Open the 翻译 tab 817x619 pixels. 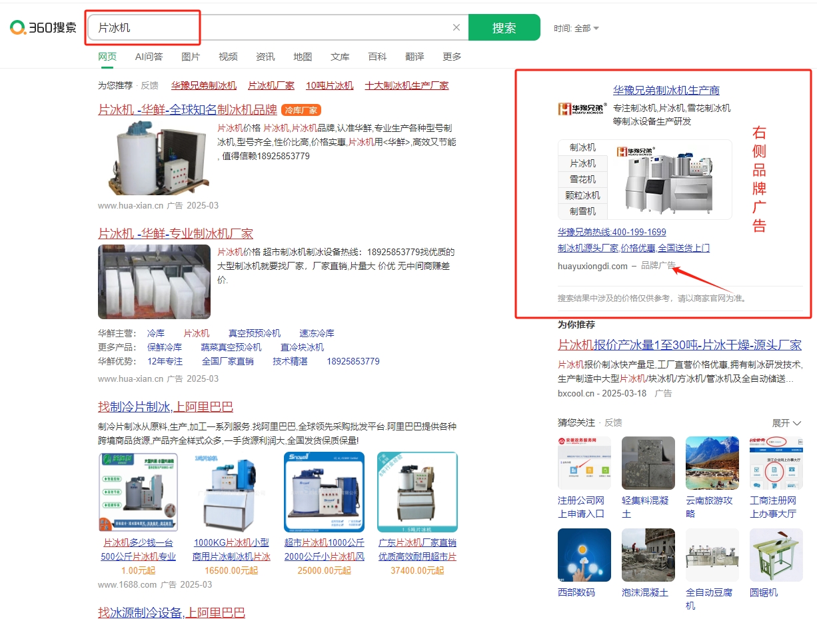(414, 57)
